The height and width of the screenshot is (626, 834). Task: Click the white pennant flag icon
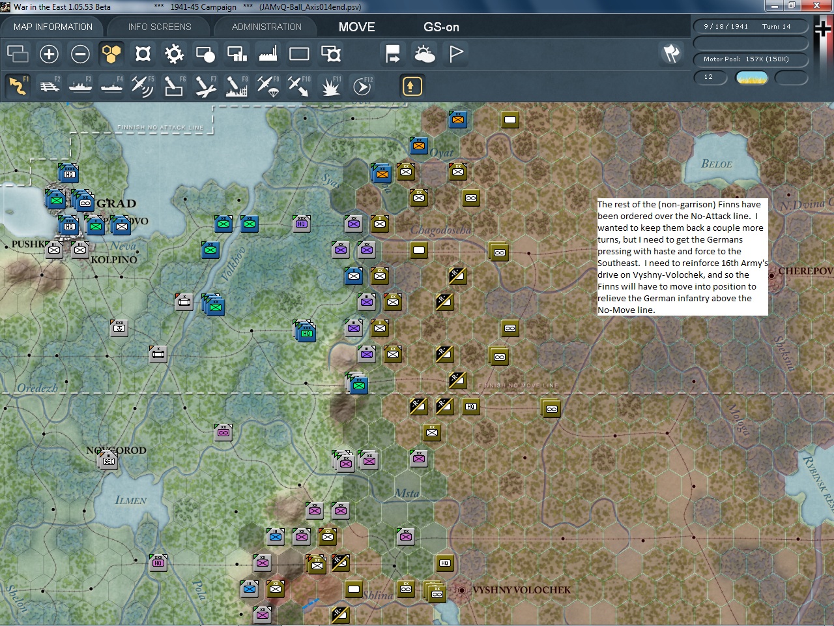[455, 53]
